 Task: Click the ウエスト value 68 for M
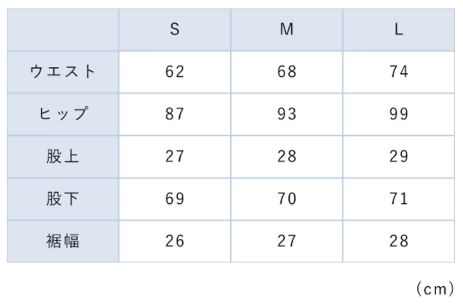pyautogui.click(x=287, y=72)
